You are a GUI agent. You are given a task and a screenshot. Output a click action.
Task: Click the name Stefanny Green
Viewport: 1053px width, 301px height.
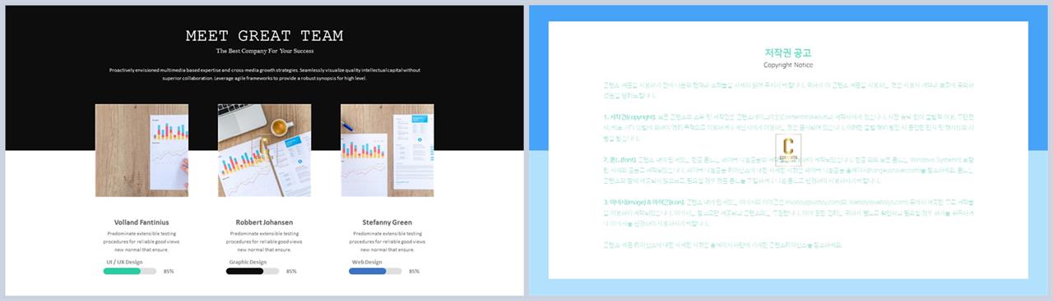[x=387, y=222]
